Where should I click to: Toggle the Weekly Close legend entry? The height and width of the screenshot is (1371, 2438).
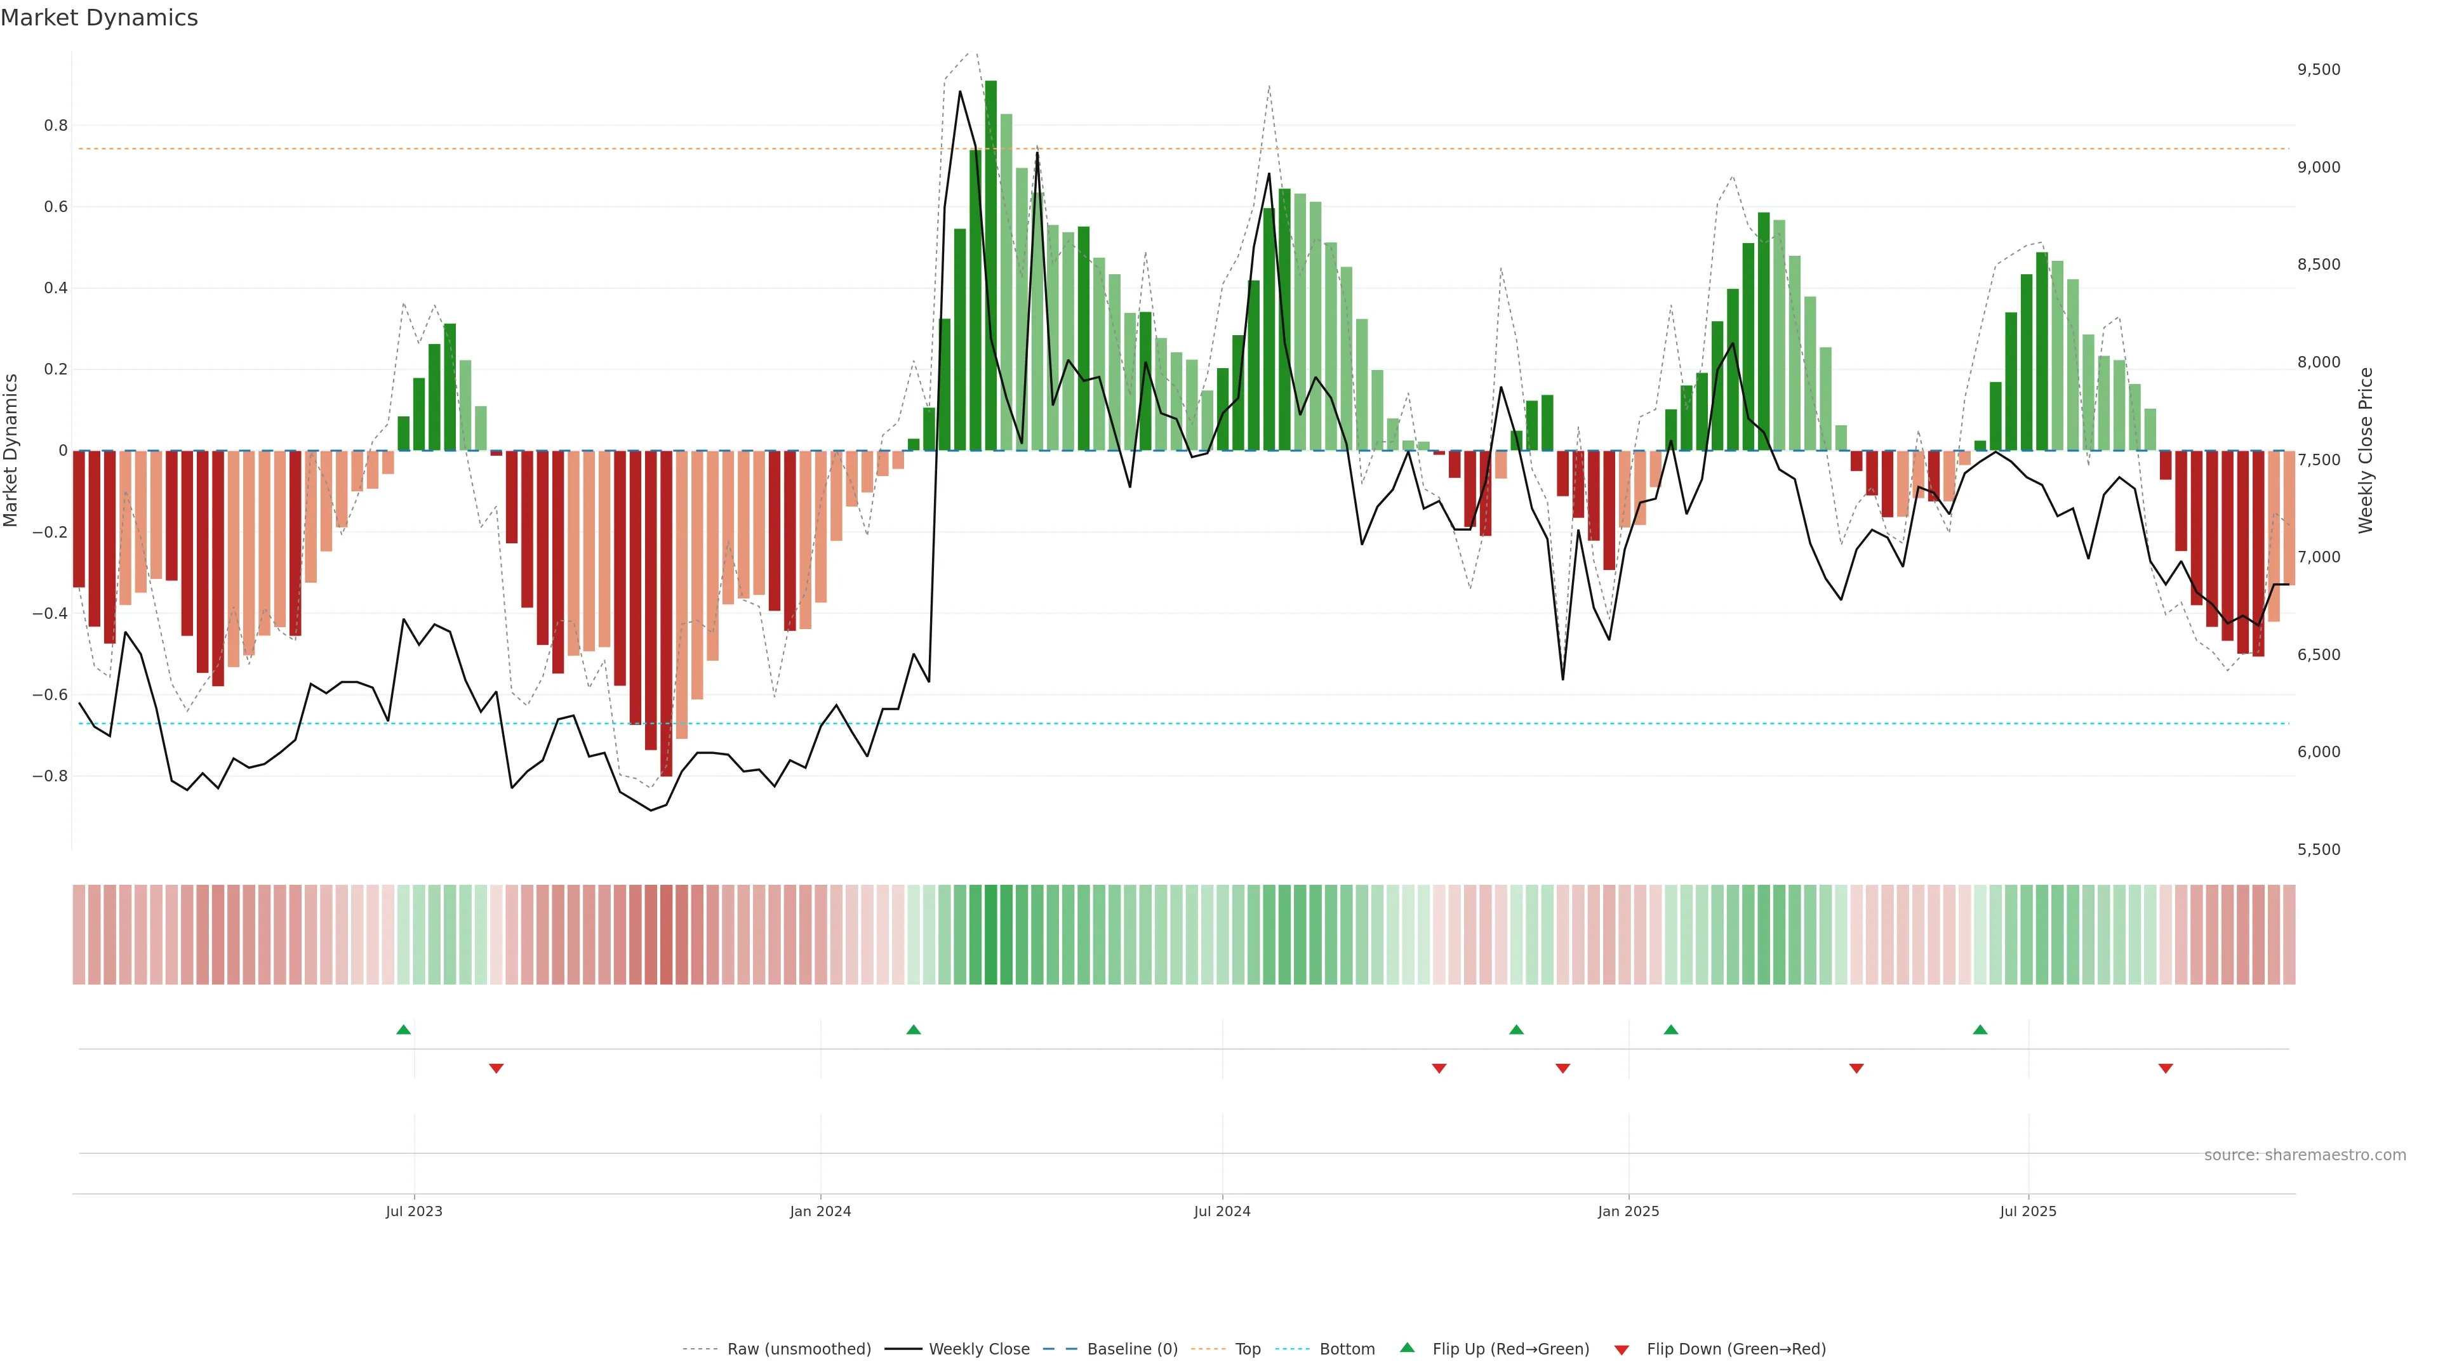point(978,1349)
